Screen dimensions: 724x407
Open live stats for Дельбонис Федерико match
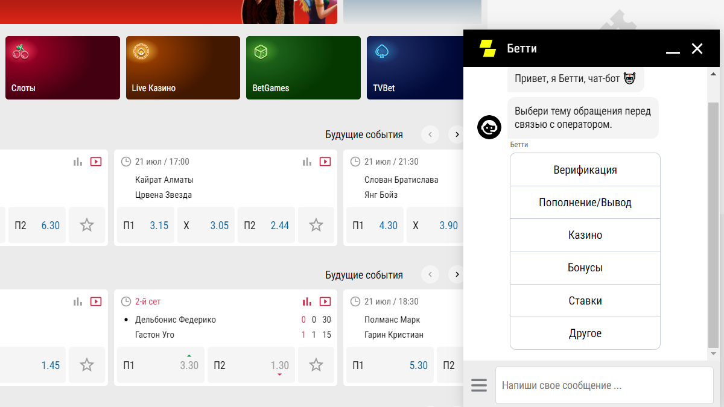(x=307, y=301)
